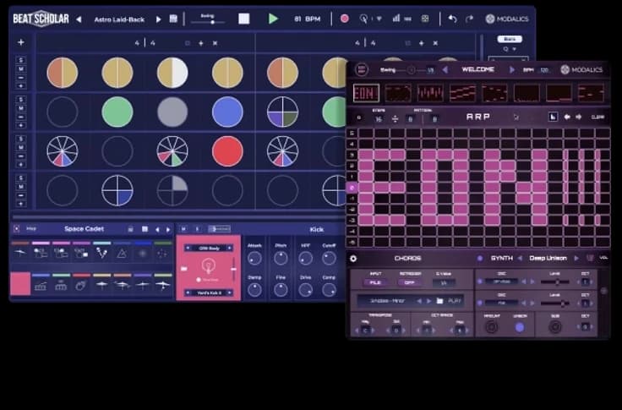Screen dimensions: 622x410
Task: Turn the Attack knob for Kick
Action: [x=254, y=259]
